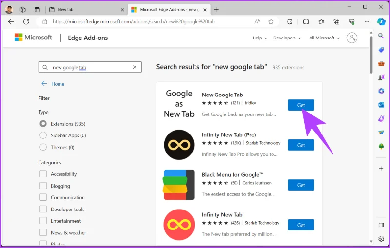Open Black Menu for Google title
The height and width of the screenshot is (248, 390).
click(x=233, y=175)
